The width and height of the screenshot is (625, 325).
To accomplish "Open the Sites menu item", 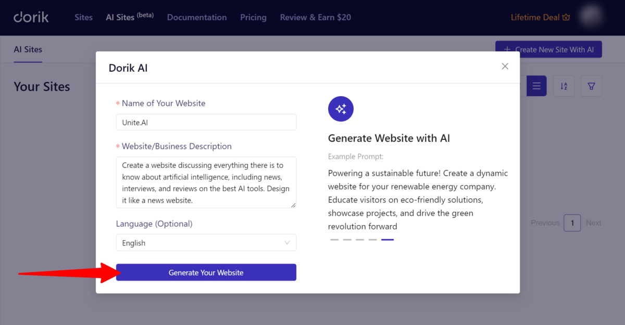I will (83, 17).
